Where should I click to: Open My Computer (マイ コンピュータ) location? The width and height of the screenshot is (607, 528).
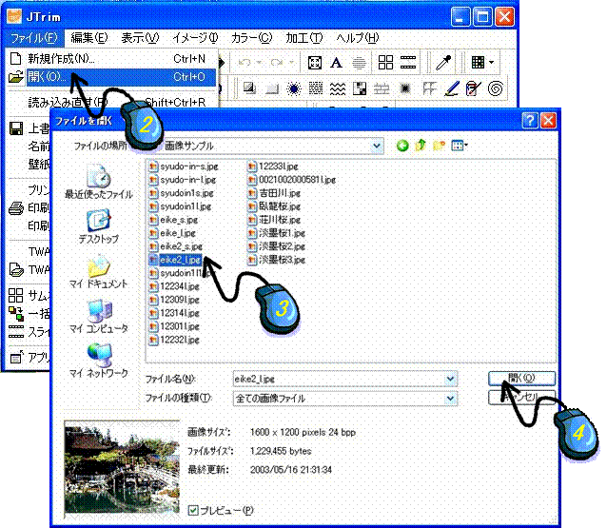click(x=98, y=316)
